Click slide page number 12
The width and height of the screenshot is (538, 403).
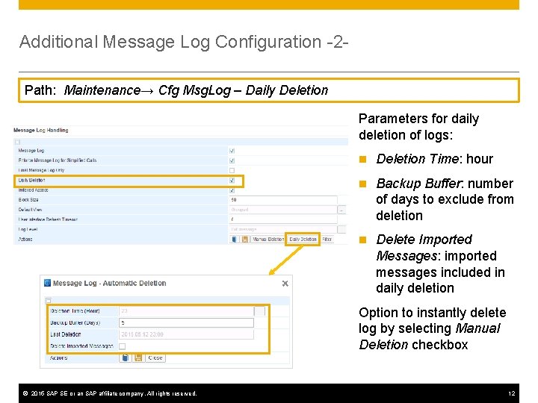[512, 393]
